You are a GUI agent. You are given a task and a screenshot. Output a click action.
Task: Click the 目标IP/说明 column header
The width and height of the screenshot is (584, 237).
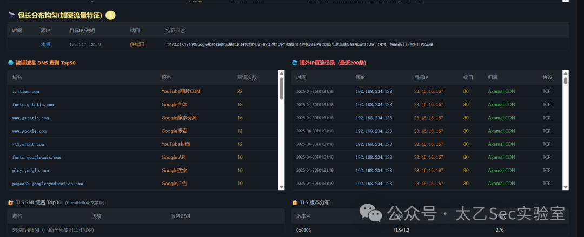coord(83,30)
